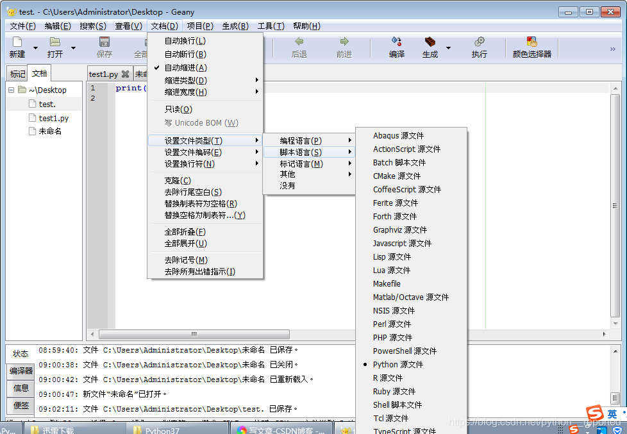Viewport: 627px width, 434px height.
Task: Open the 查看(V) menu
Action: 128,26
